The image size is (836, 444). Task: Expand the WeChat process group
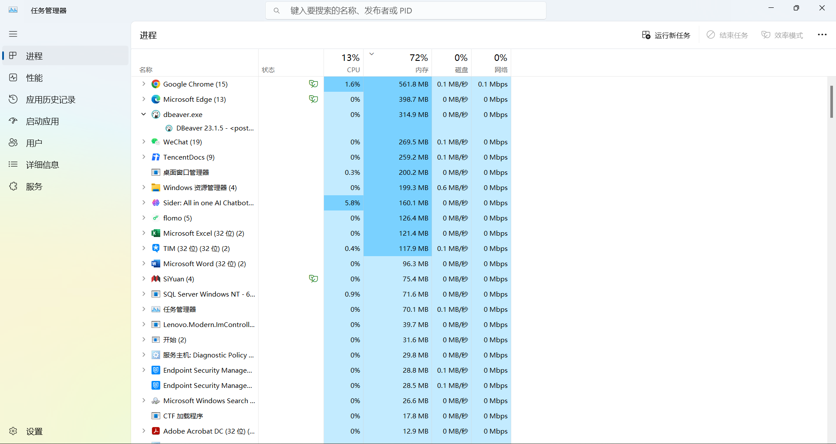pos(144,142)
